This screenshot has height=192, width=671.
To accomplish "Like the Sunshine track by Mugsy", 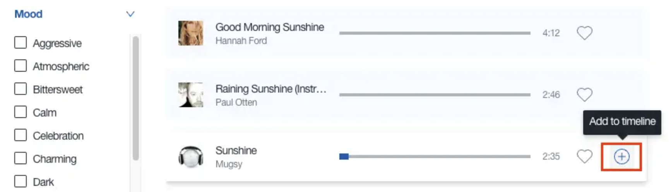I will (584, 156).
